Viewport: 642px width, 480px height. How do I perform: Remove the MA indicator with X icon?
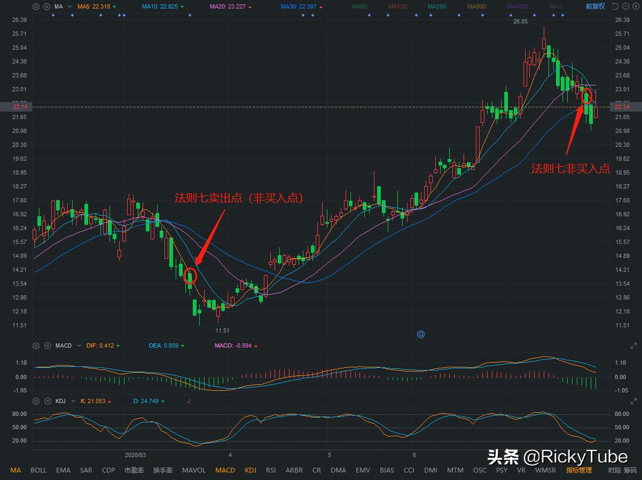point(46,6)
